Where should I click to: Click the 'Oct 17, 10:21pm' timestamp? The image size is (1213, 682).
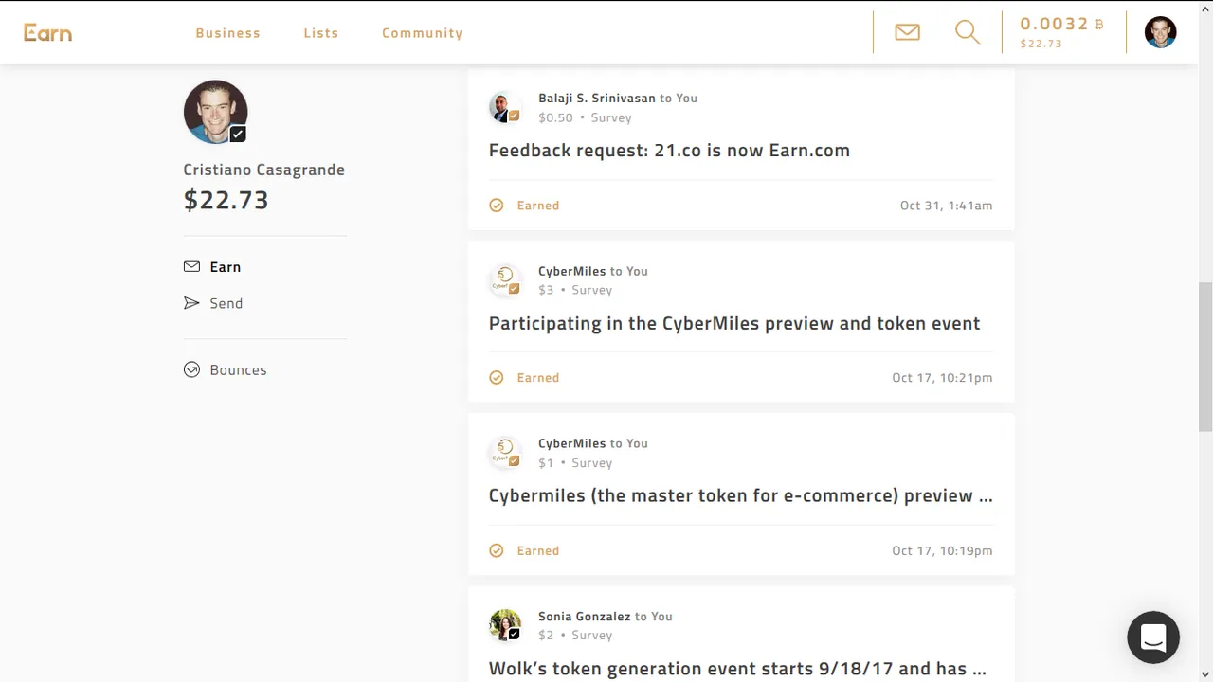click(942, 378)
